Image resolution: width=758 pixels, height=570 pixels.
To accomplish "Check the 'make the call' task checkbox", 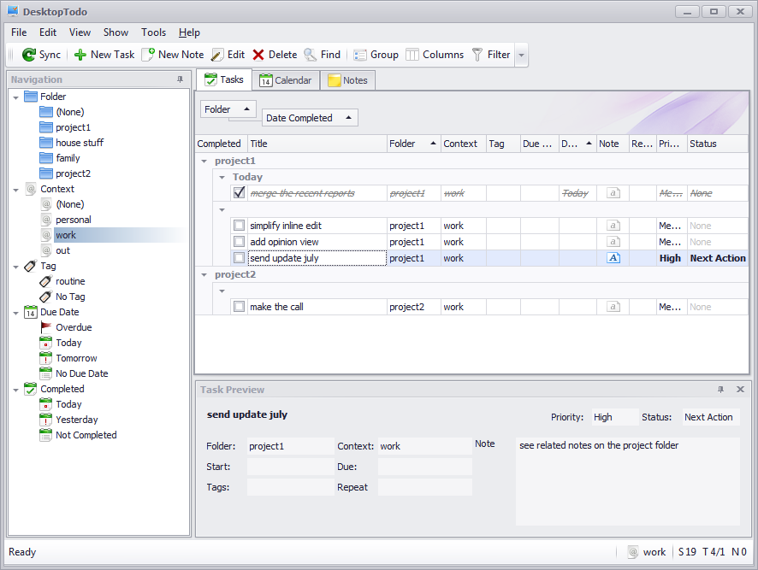I will point(239,307).
